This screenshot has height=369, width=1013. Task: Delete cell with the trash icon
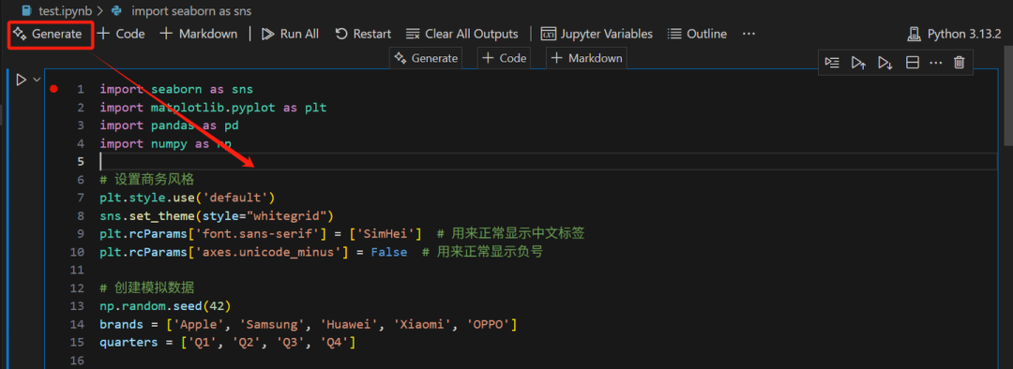[960, 63]
